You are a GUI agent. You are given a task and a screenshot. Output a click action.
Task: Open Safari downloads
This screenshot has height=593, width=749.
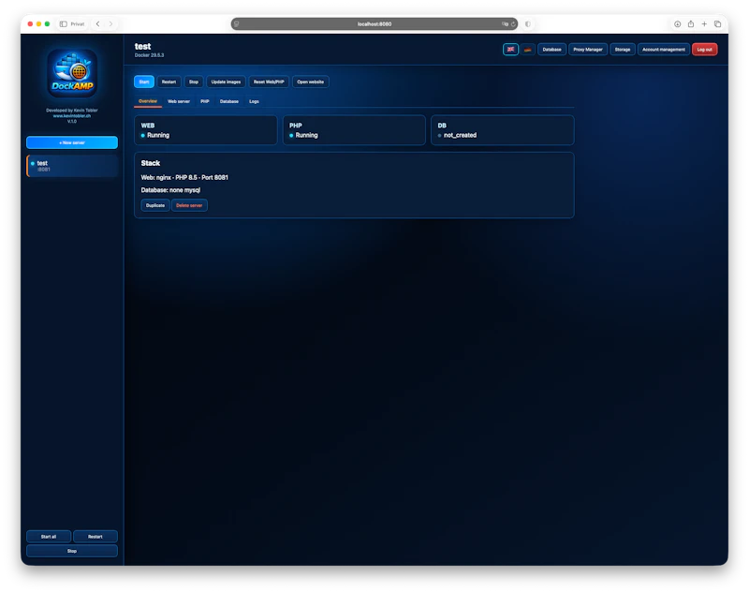coord(677,24)
